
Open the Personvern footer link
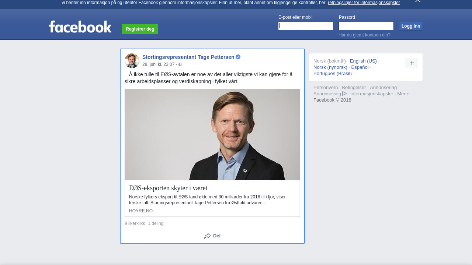[x=326, y=88]
